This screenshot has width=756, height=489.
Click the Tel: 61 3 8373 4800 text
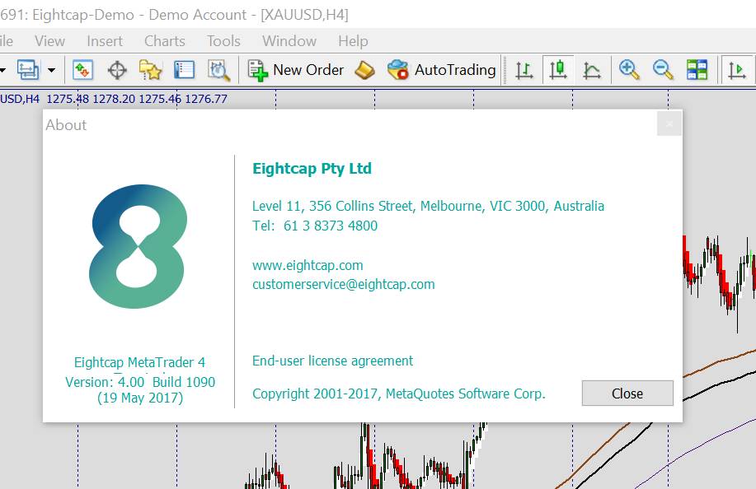click(315, 226)
